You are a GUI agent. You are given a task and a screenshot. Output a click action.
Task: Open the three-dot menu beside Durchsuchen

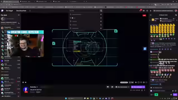coord(30,11)
